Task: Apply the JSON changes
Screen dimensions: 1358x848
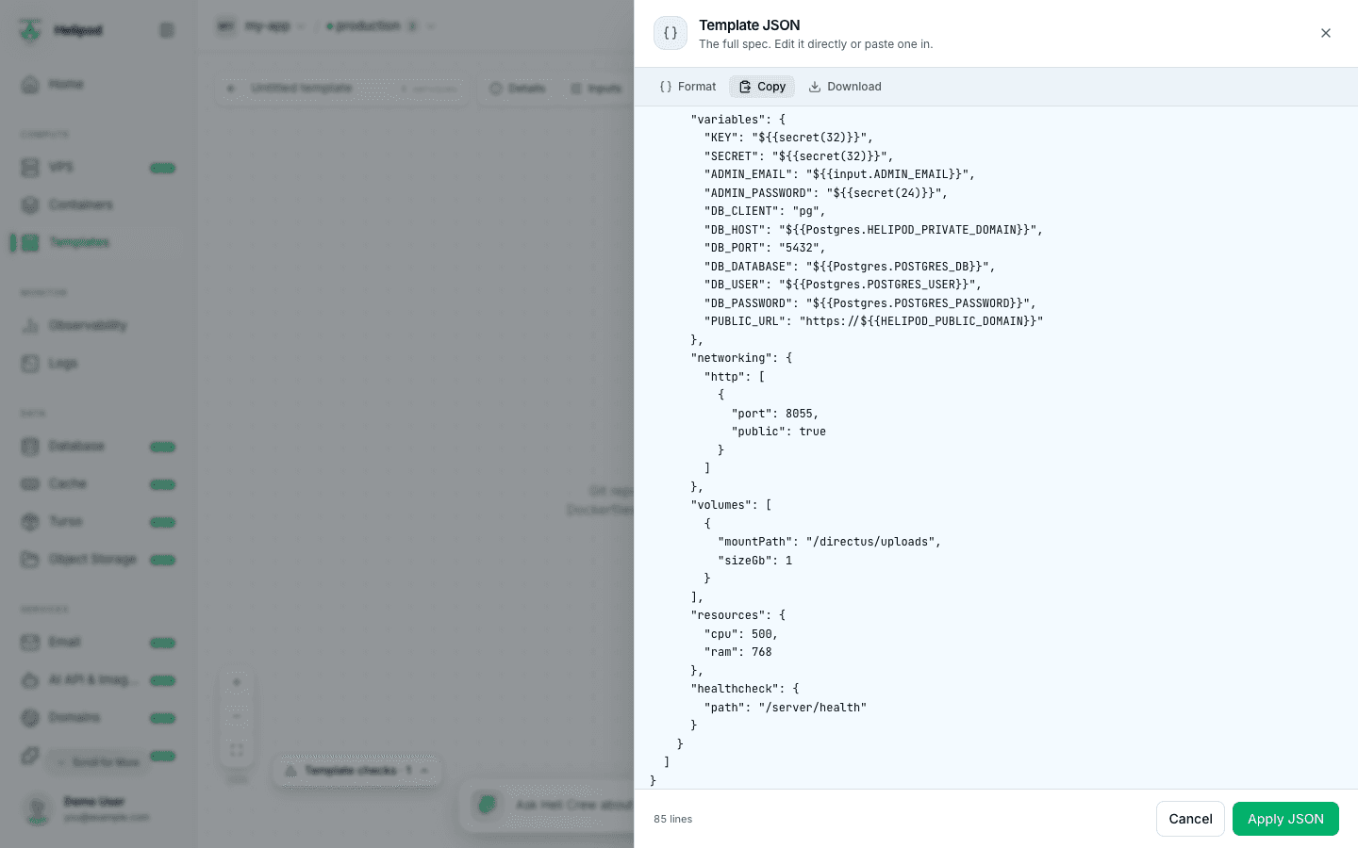Action: (x=1285, y=819)
